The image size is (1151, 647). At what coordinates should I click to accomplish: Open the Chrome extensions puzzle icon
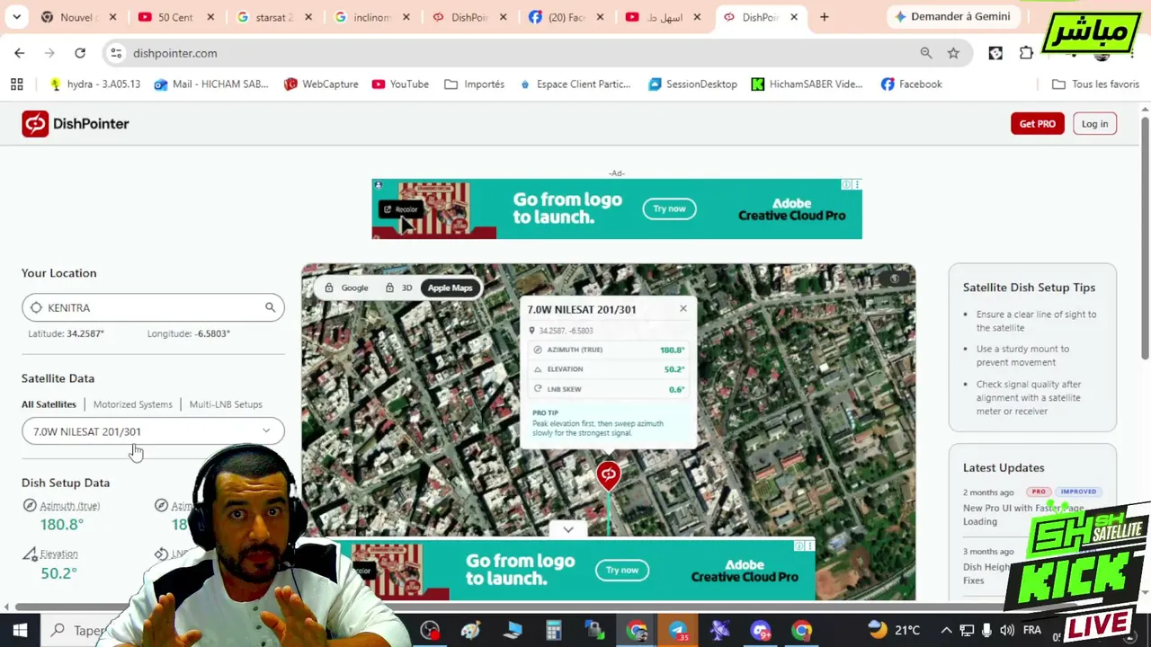1026,53
